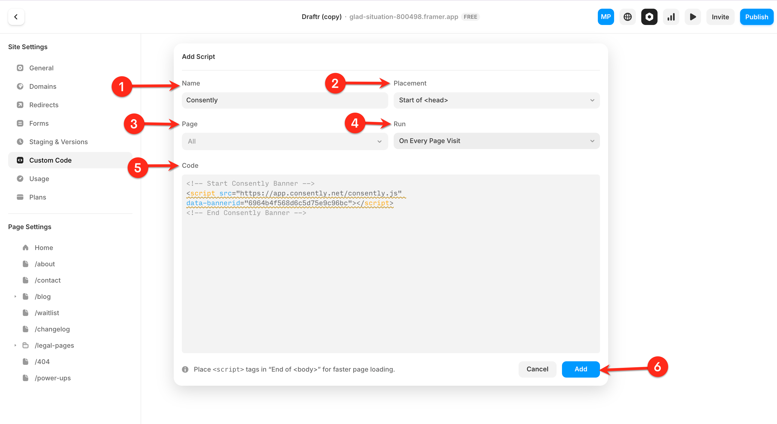Select the Redirects settings item
Screen dimensions: 777x424
point(44,105)
